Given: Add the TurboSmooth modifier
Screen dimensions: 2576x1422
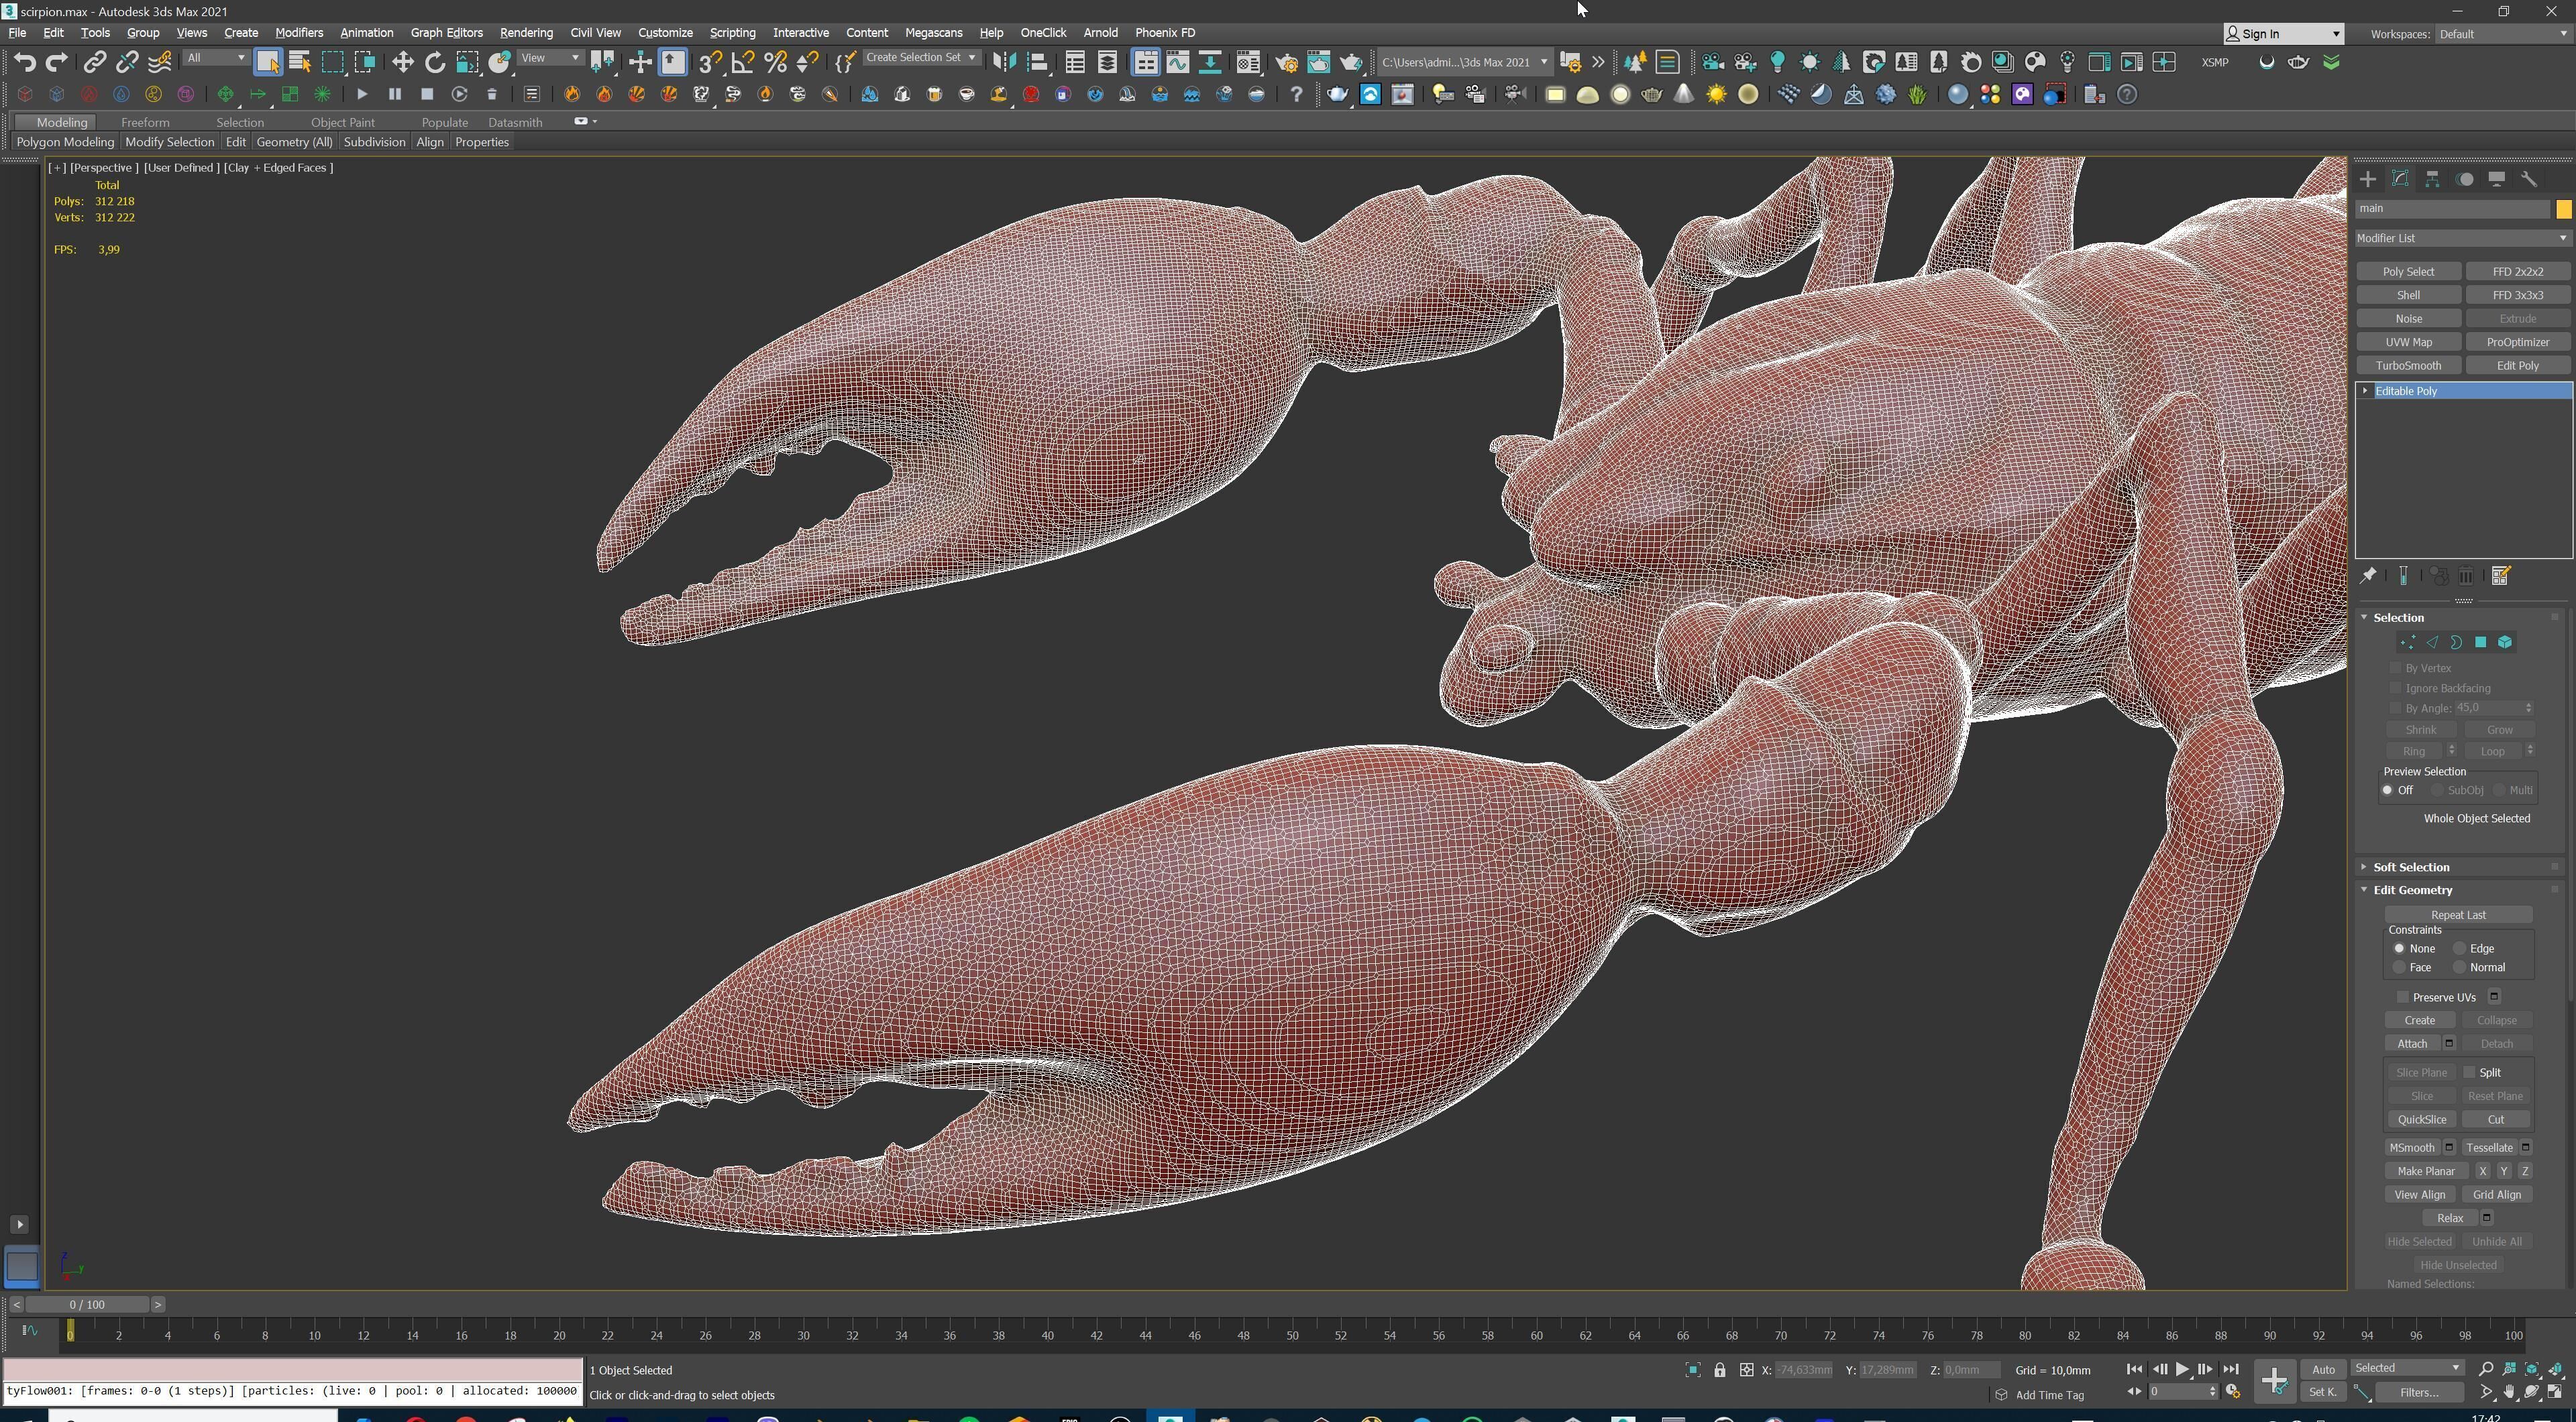Looking at the screenshot, I should (x=2408, y=366).
